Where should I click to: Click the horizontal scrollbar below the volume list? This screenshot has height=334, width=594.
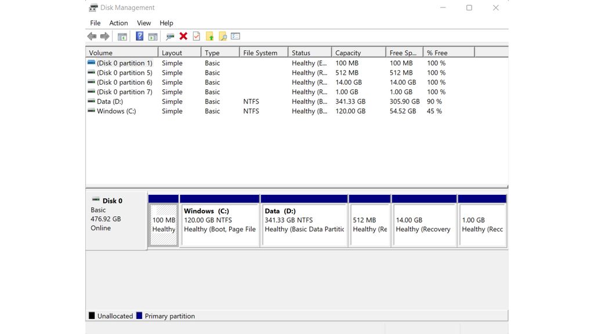[x=290, y=183]
